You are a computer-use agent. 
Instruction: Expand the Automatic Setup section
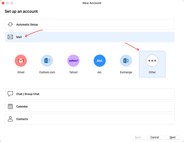tap(90, 24)
